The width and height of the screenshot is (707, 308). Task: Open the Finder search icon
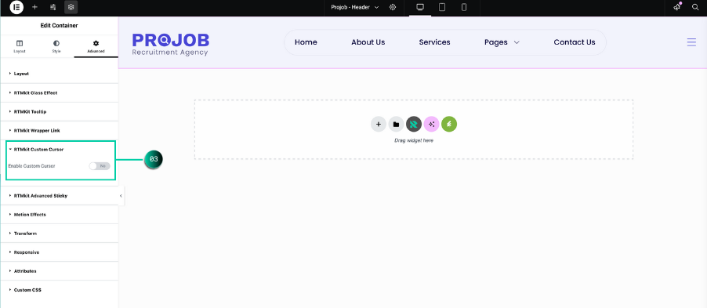pos(694,7)
